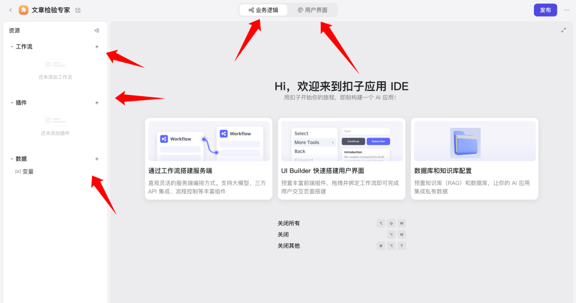Image resolution: width=576 pixels, height=303 pixels.
Task: Collapse the 工作流 section
Action: (x=12, y=47)
